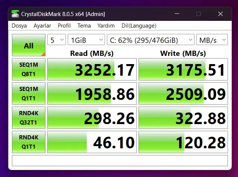Click the Read (MB/s) column header
Viewport: 238px width, 177px height.
(92, 53)
